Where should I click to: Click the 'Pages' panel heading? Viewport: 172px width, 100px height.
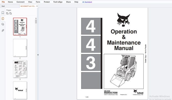9,10
